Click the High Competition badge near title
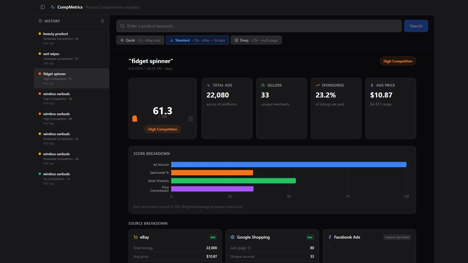 click(398, 61)
